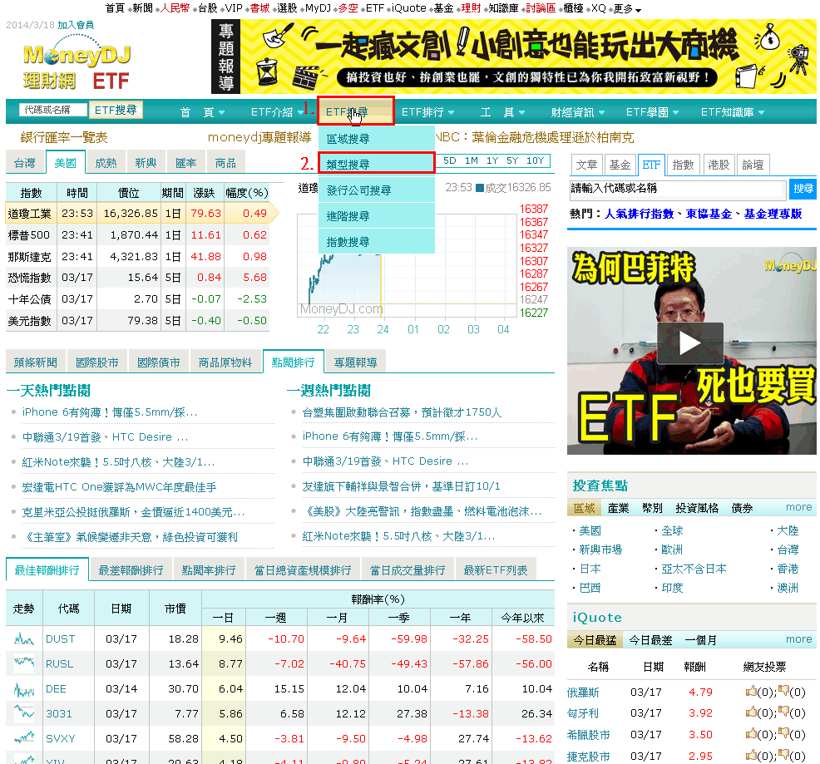This screenshot has width=820, height=764.
Task: Expand the ETF排行 nav menu
Action: (x=427, y=112)
